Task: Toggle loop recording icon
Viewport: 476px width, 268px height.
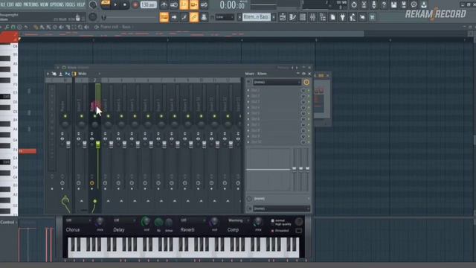Action: [x=204, y=4]
